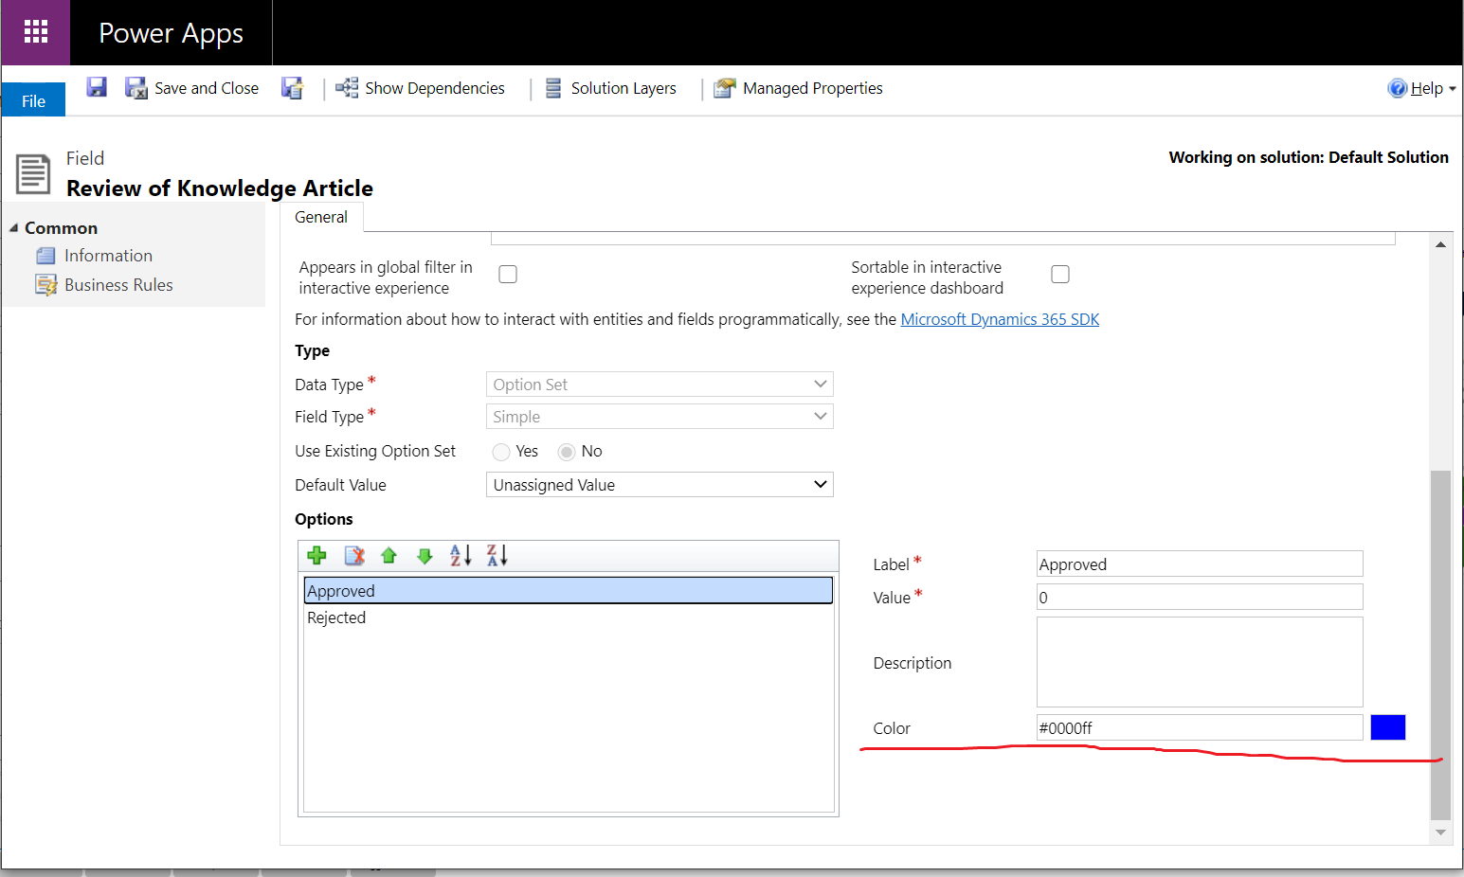Click the Help question mark icon
This screenshot has width=1464, height=877.
pos(1397,88)
